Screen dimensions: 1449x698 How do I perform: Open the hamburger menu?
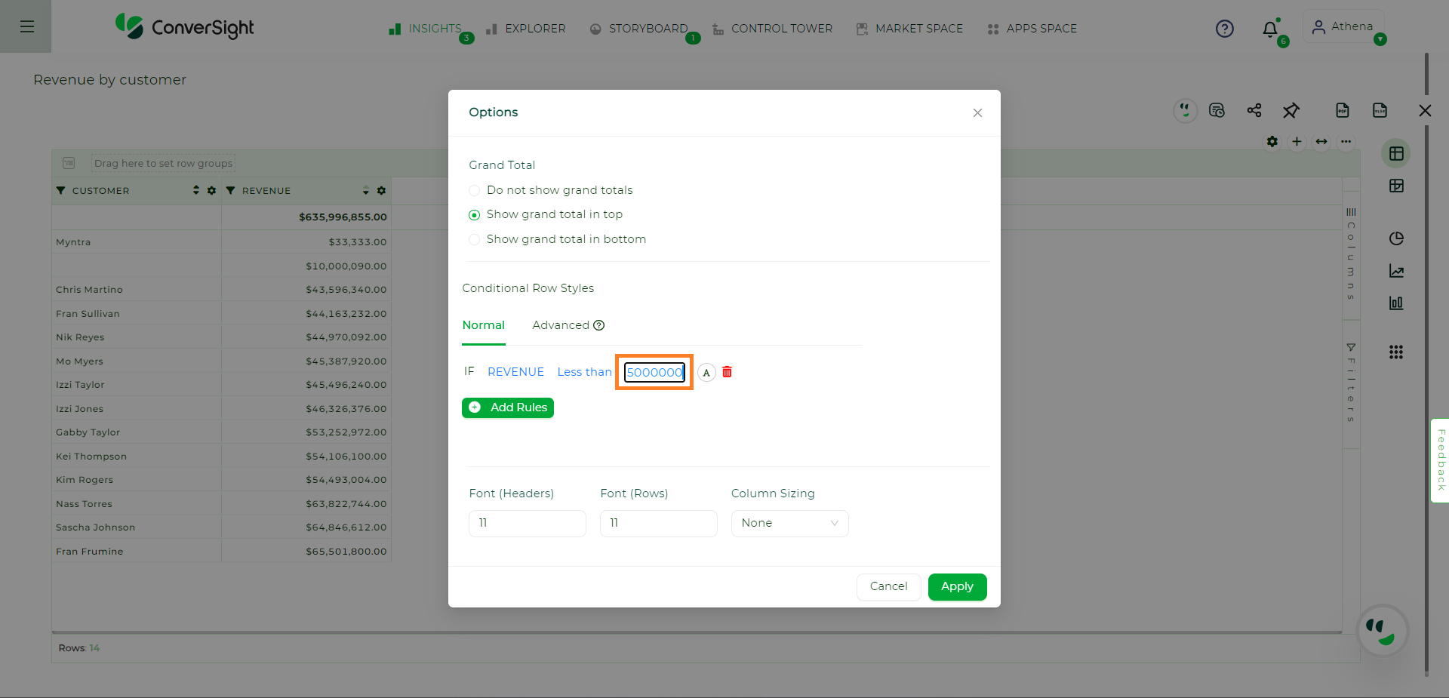(27, 27)
